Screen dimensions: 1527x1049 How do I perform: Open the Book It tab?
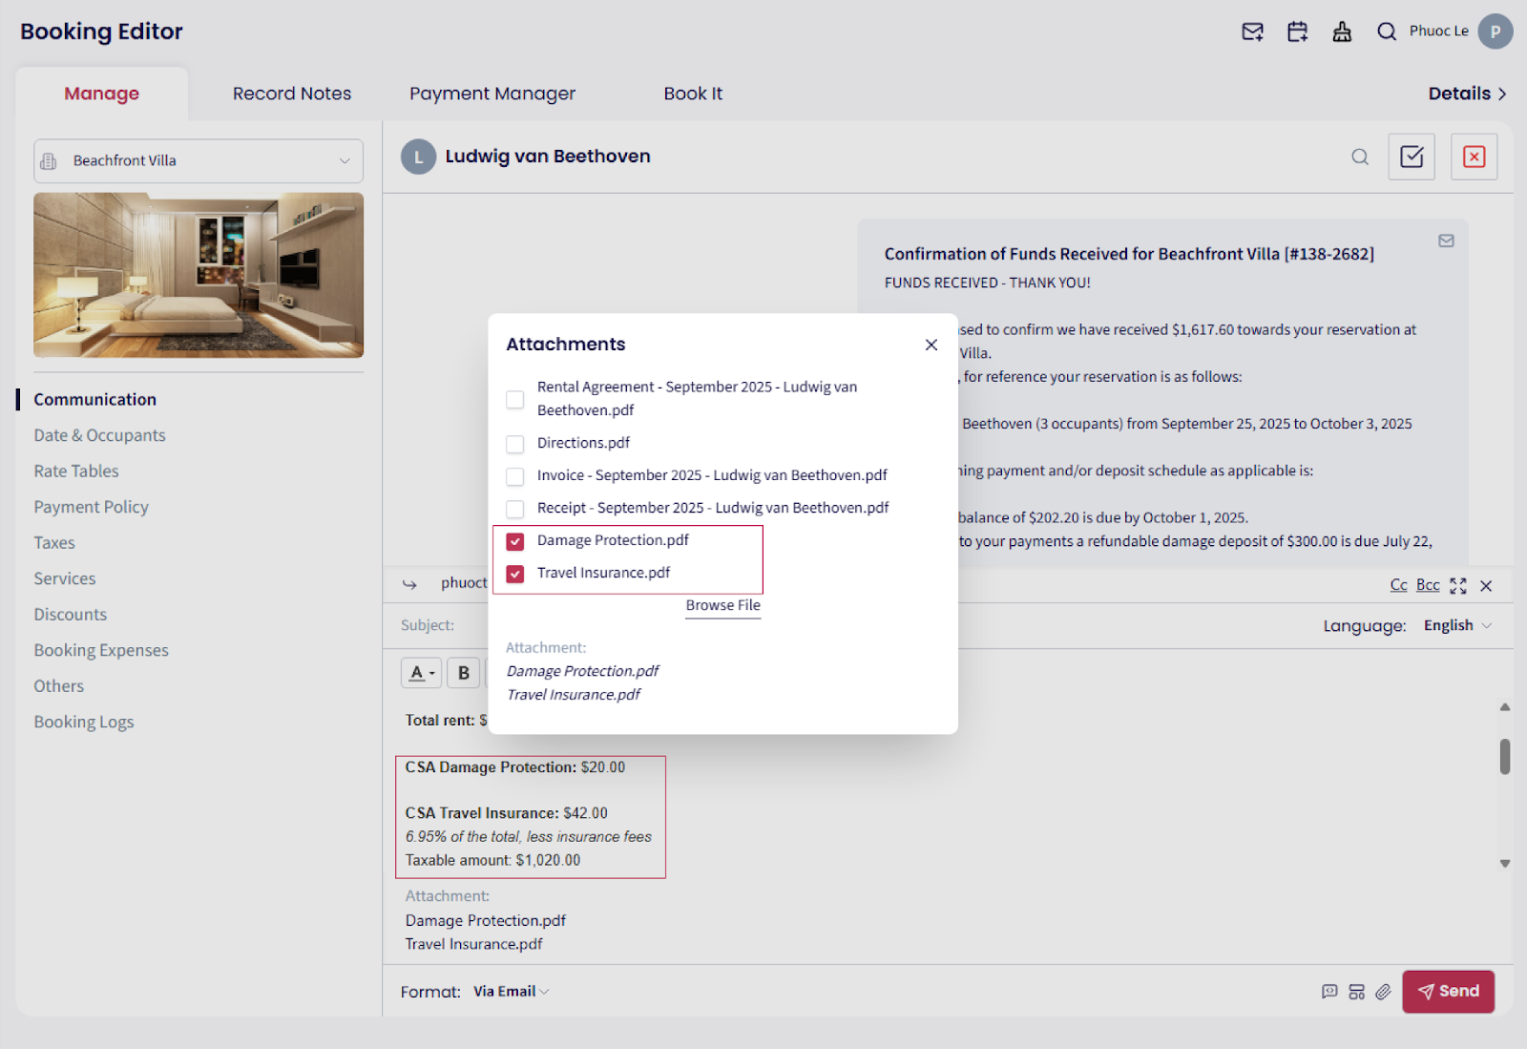coord(693,94)
